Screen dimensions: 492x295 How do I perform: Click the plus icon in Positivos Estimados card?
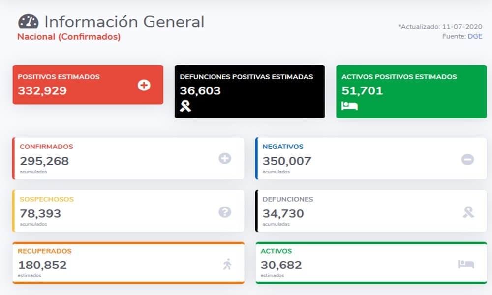144,85
